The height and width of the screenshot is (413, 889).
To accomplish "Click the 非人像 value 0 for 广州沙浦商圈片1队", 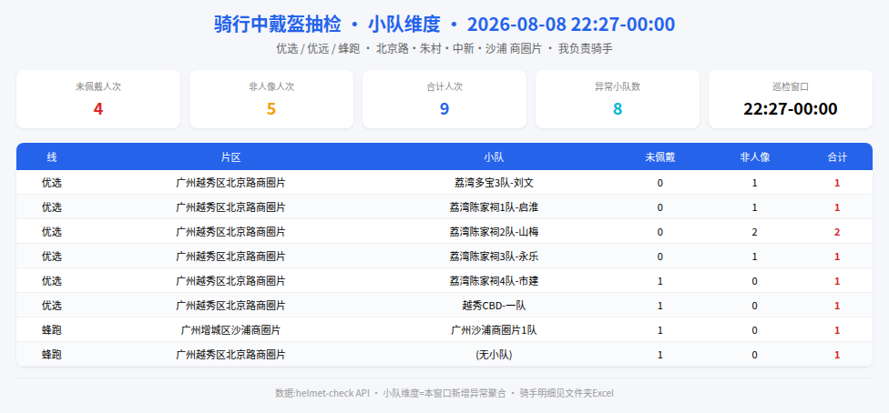I will (754, 330).
